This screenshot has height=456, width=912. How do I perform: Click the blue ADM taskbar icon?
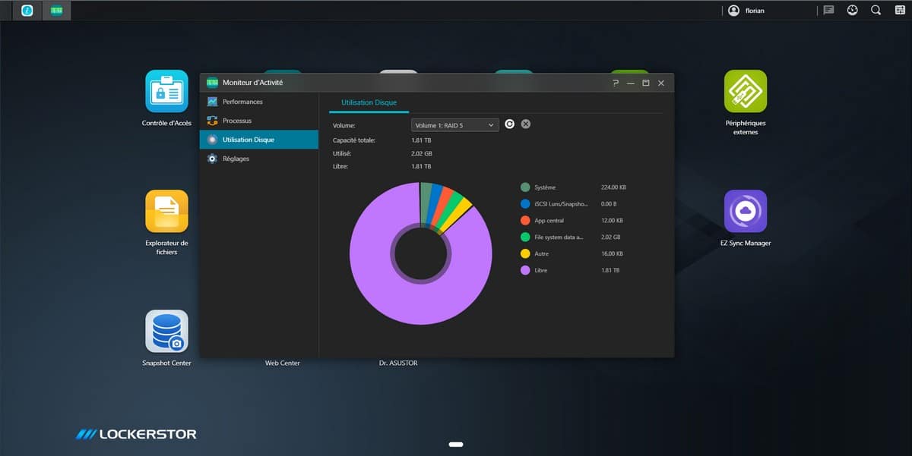pyautogui.click(x=27, y=11)
